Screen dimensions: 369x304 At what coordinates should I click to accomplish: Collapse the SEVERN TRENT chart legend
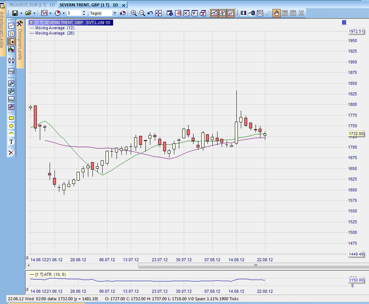point(32,23)
